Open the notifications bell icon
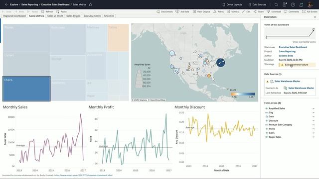Screen dimensions: 319x179 301,4
